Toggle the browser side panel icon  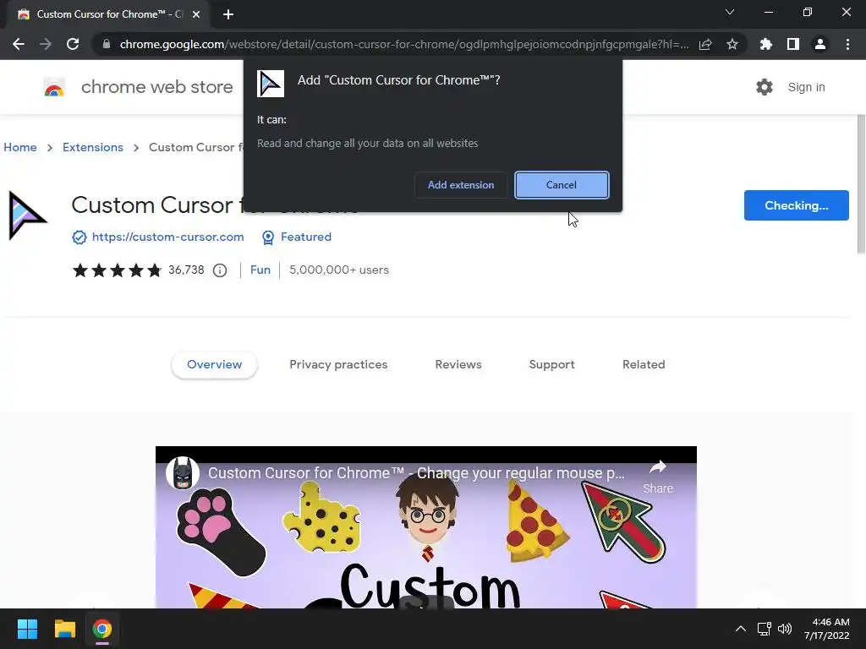(793, 44)
